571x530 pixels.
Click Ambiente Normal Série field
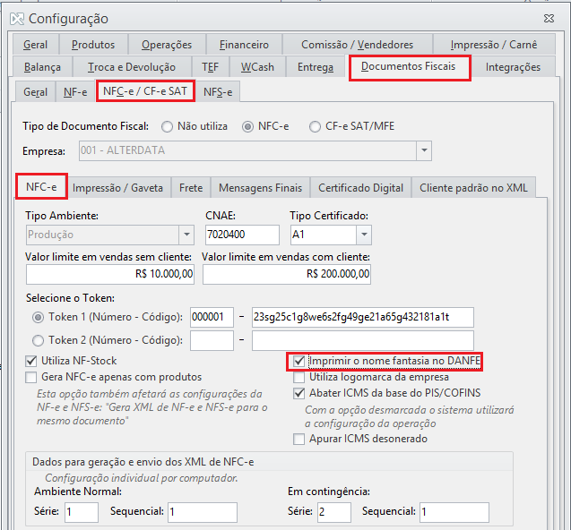82,512
